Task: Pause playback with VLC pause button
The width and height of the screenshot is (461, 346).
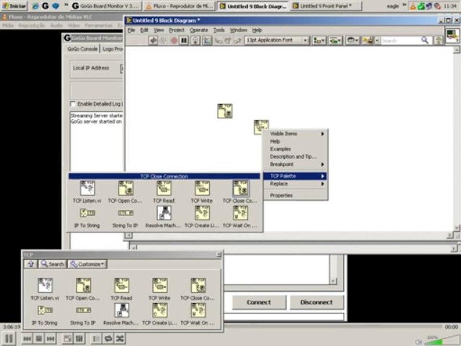Action: (9, 338)
